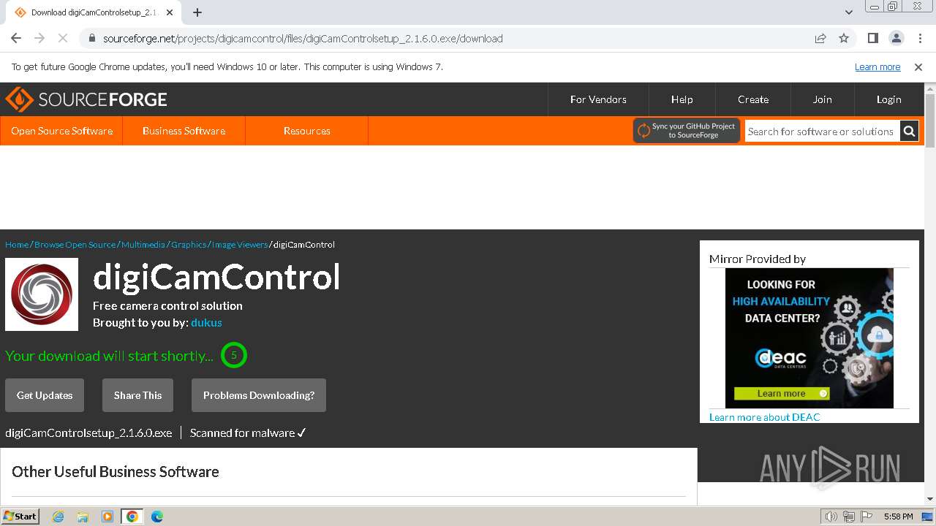The width and height of the screenshot is (936, 526).
Task: Click Learn more button in DEAC ad
Action: [782, 394]
